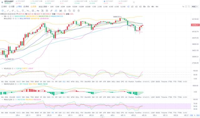Select the 15分钟 timeframe
The height and width of the screenshot is (118, 200).
[x=81, y=7]
